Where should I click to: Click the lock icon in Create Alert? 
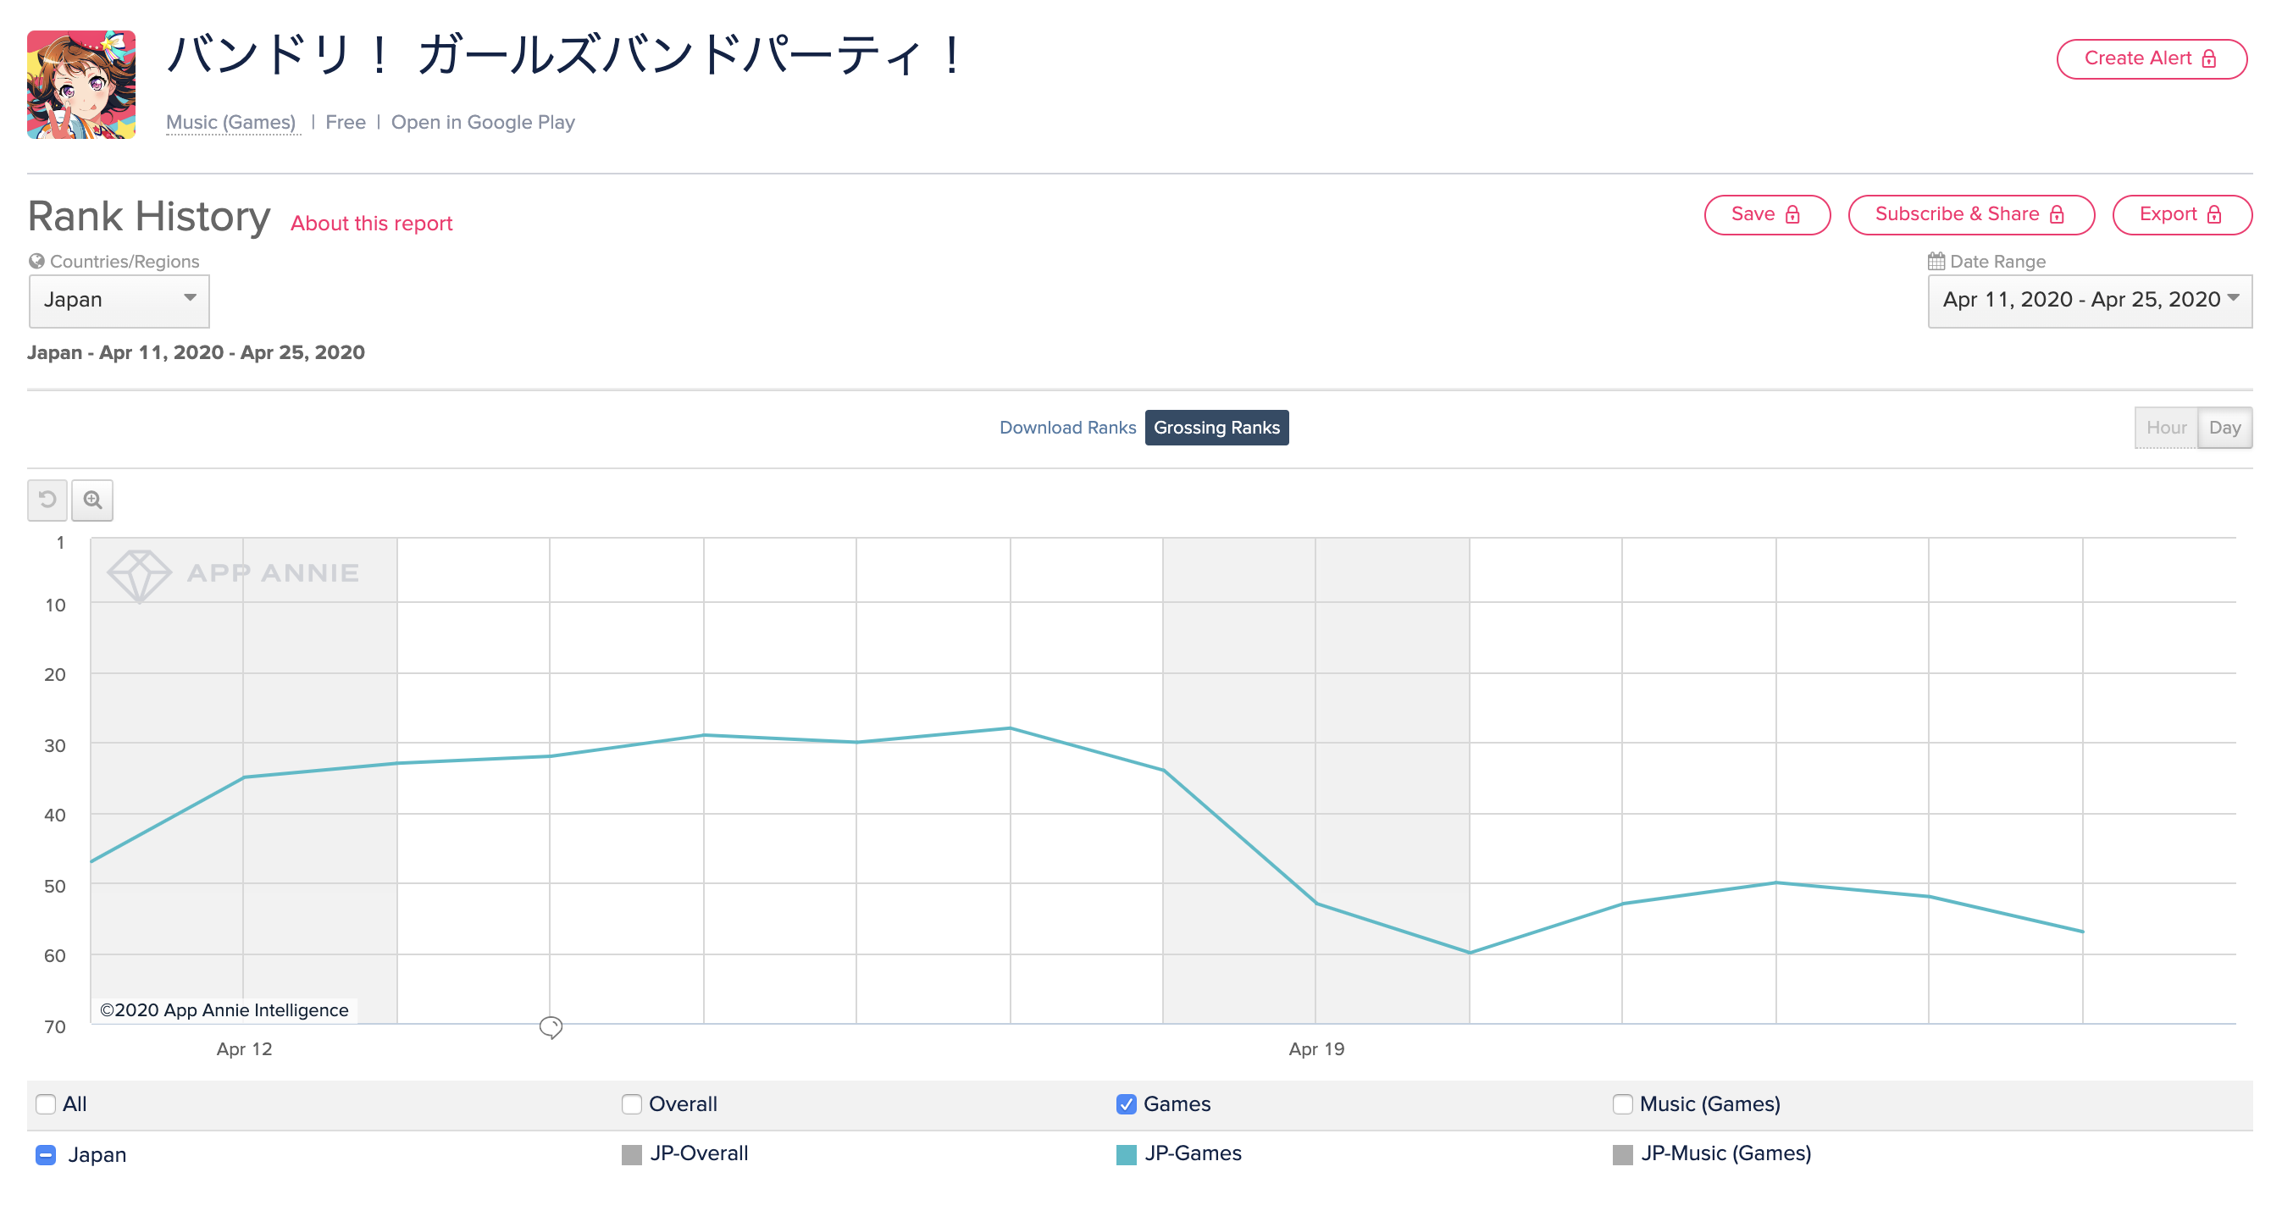(2208, 58)
